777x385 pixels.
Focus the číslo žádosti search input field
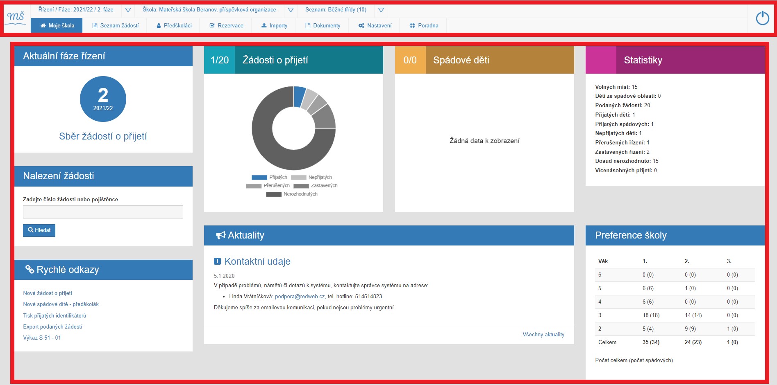[103, 212]
